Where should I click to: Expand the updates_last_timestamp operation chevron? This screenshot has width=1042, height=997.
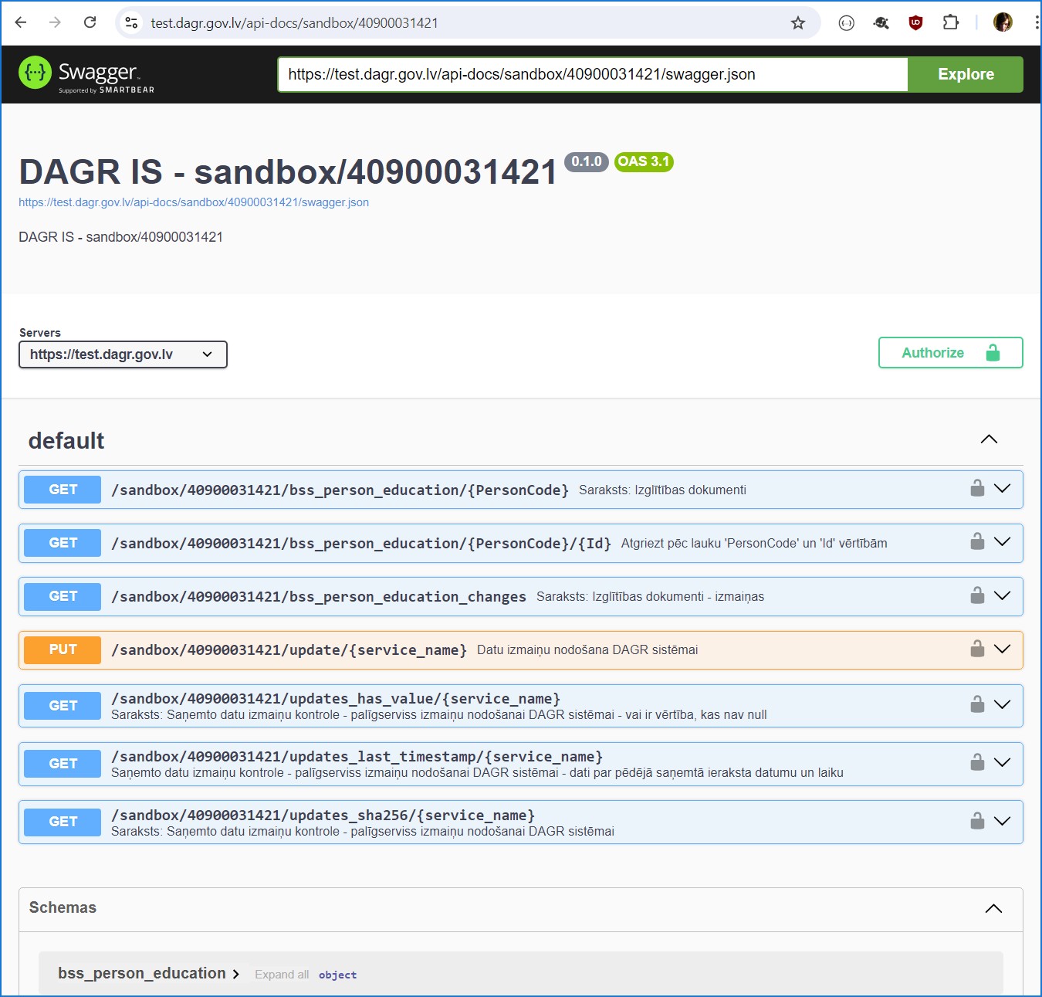pos(1002,762)
